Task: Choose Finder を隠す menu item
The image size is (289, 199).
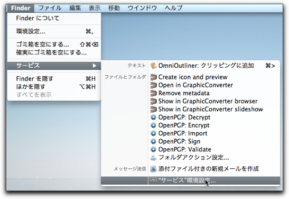Action: [54, 79]
